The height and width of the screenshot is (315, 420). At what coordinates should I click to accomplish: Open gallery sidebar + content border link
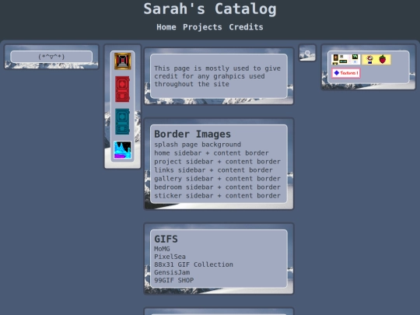coord(217,179)
